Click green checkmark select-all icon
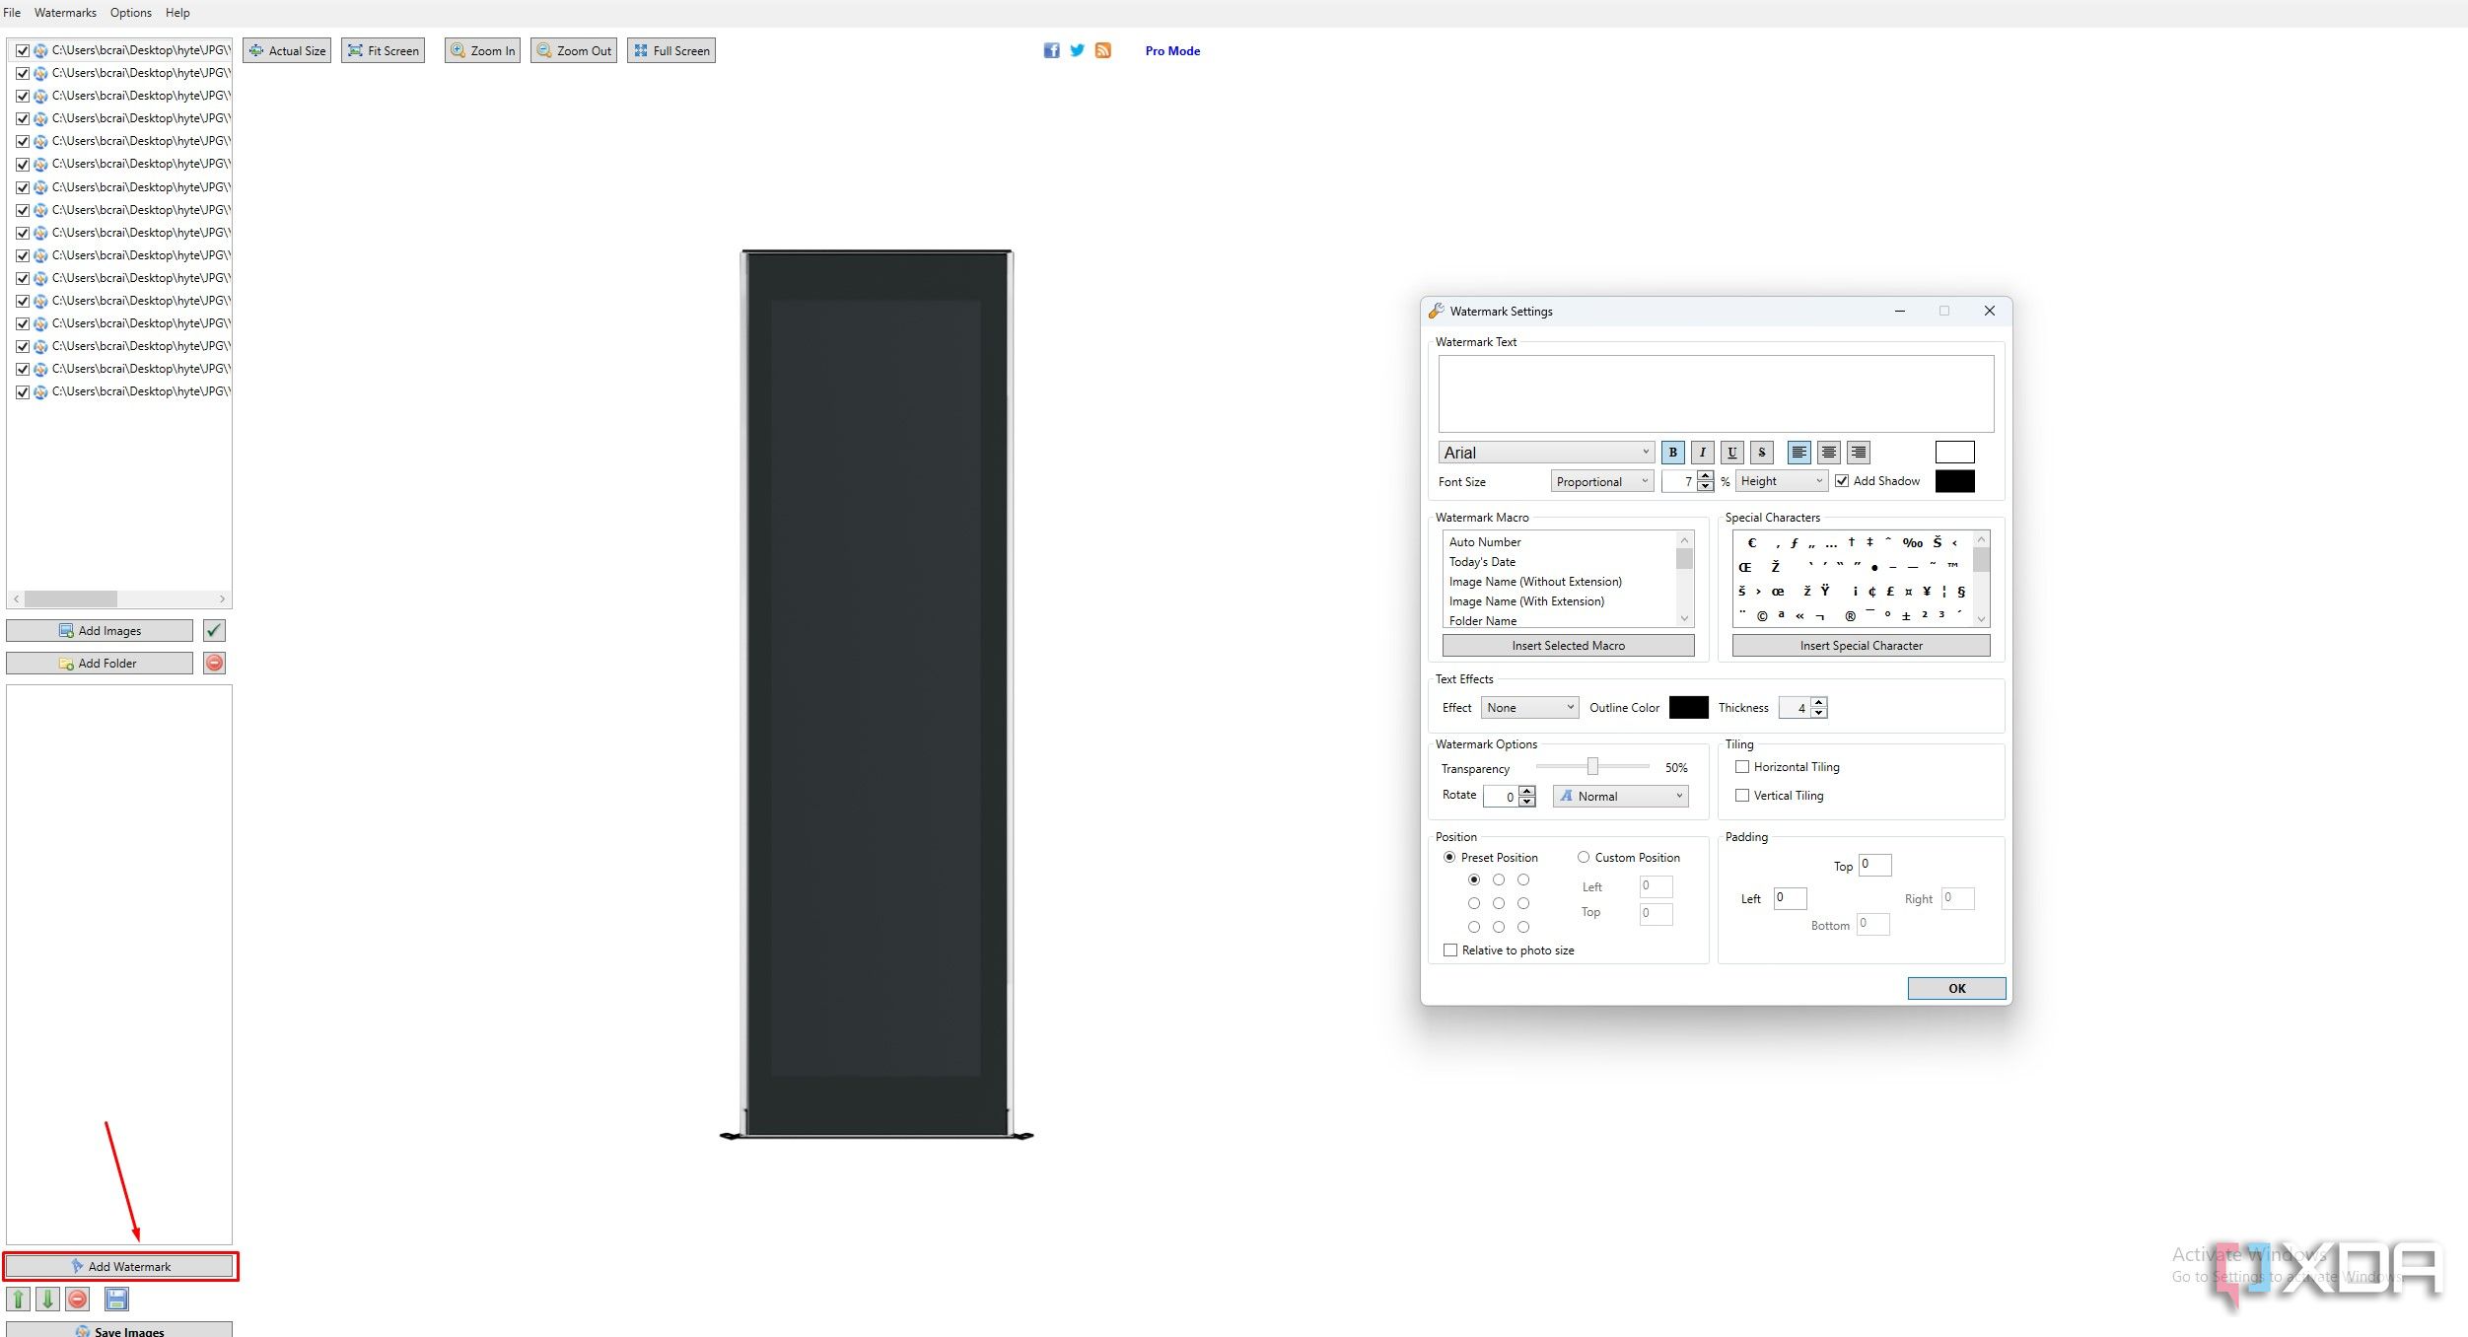The width and height of the screenshot is (2468, 1337). [214, 630]
